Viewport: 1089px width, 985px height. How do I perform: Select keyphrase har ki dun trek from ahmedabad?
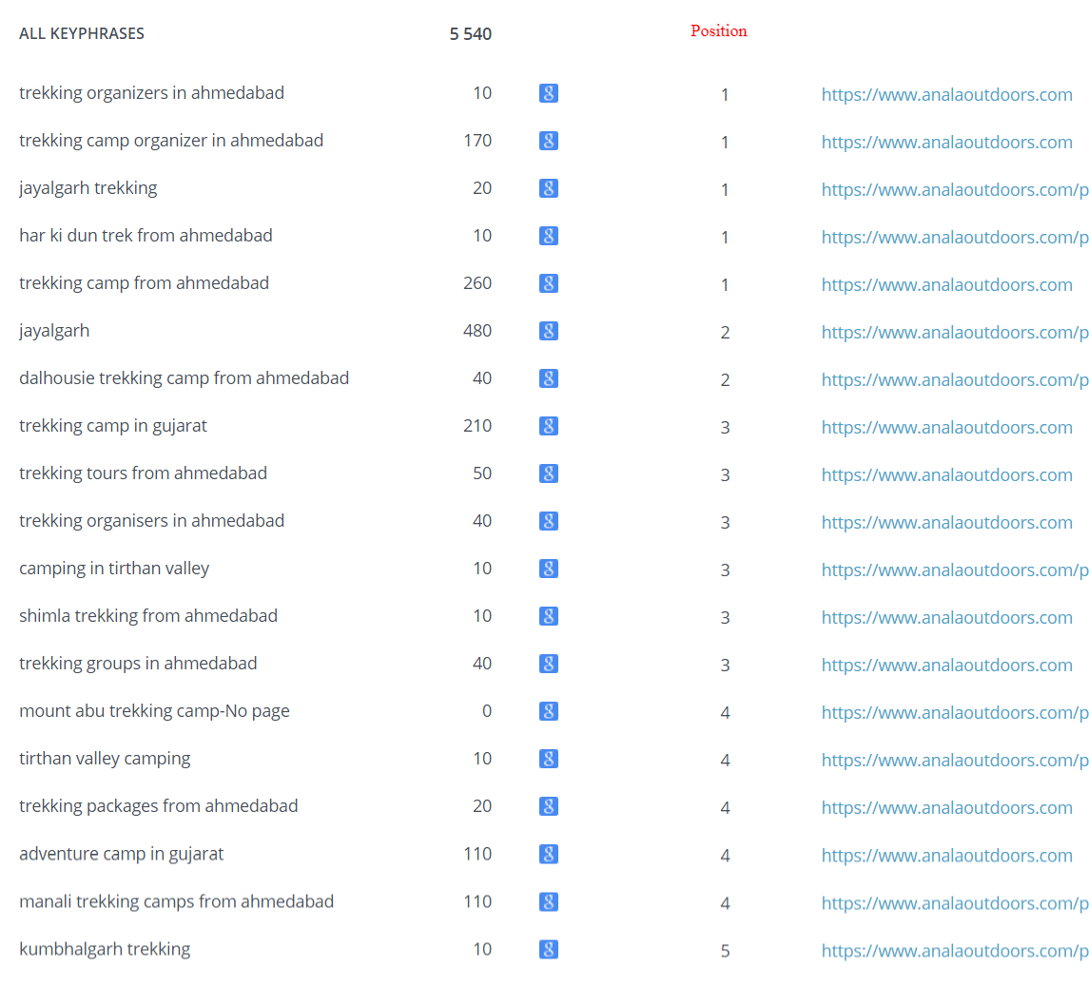click(146, 236)
